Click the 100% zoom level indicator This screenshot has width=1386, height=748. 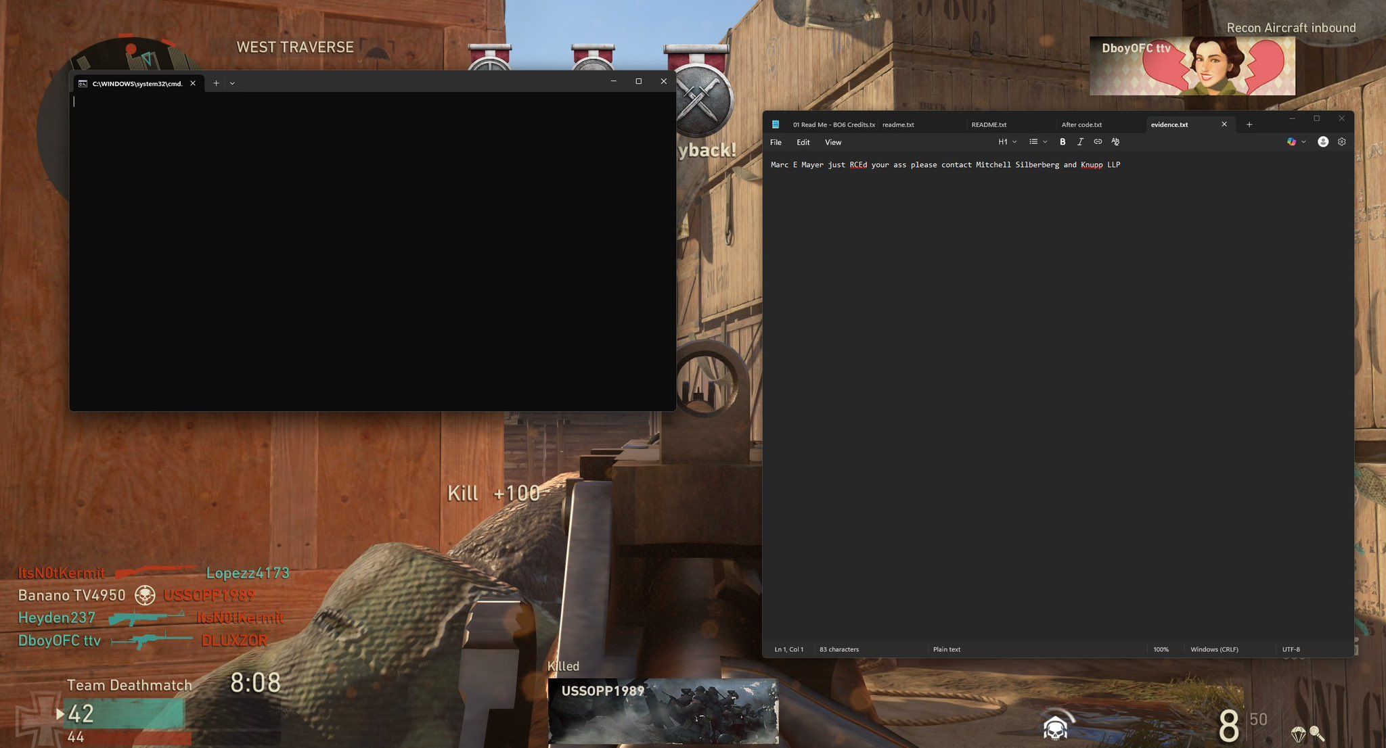click(1161, 649)
